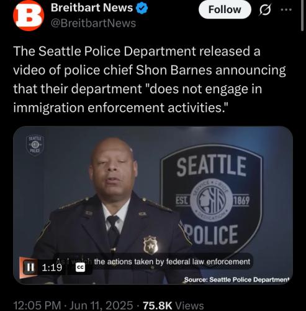Open the @BreitbartNews handle link

click(93, 23)
